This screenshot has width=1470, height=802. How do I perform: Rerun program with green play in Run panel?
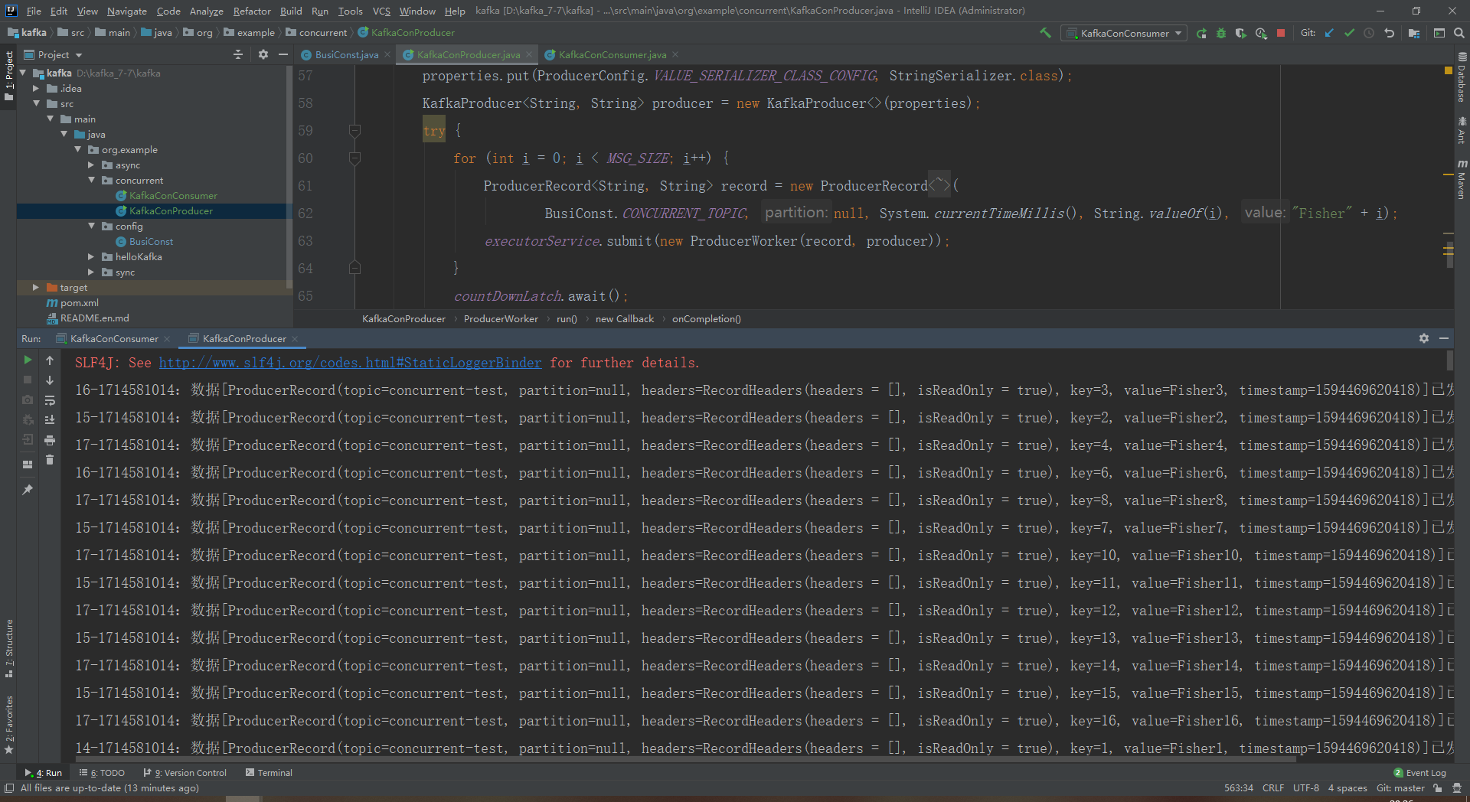(28, 360)
